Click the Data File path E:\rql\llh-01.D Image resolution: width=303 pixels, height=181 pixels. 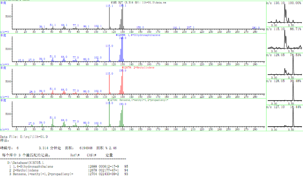pyautogui.click(x=34, y=137)
